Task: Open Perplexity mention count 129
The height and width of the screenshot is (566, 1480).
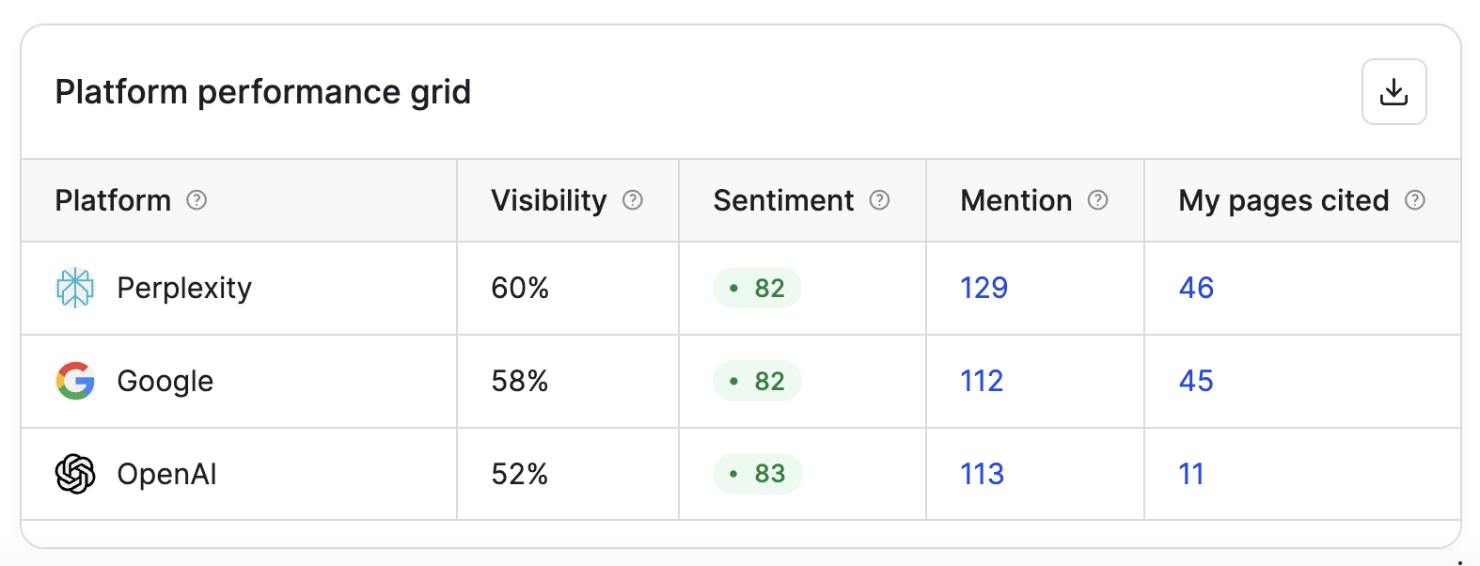Action: (x=984, y=288)
